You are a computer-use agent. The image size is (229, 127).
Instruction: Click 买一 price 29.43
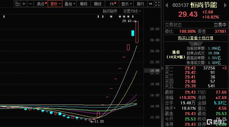coord(190,68)
